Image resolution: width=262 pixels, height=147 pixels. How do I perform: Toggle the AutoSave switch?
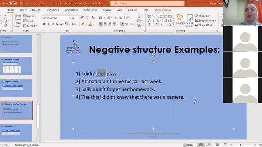click(x=13, y=3)
